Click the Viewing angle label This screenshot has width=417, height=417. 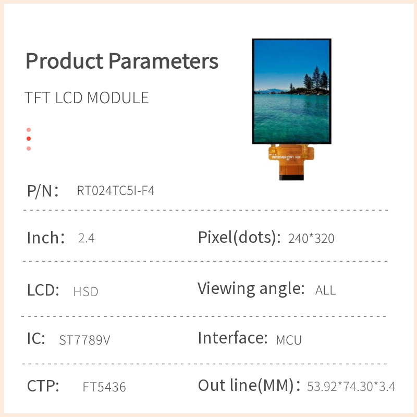(251, 288)
